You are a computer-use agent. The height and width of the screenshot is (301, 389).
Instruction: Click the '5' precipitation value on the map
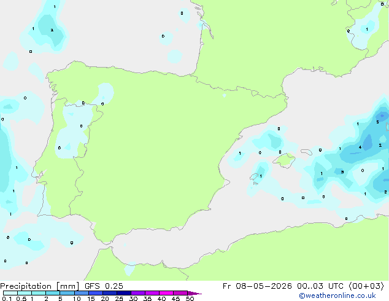point(377,122)
